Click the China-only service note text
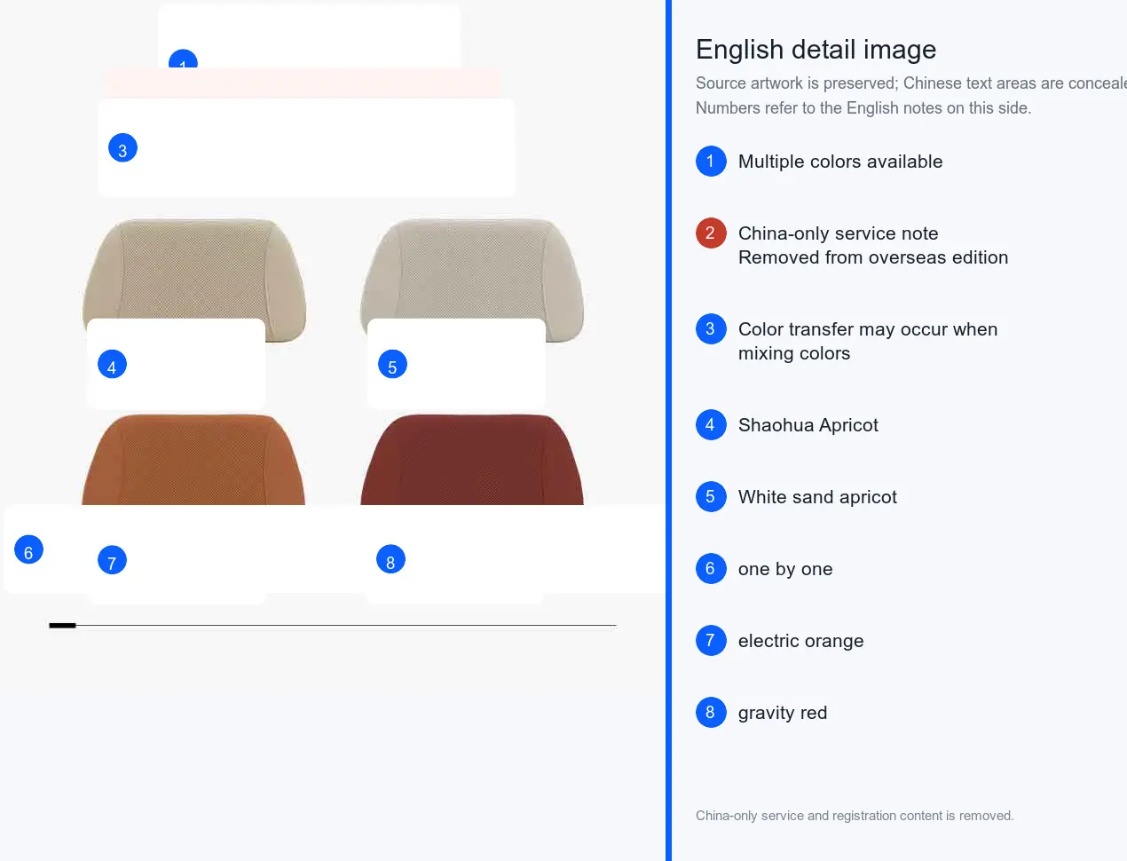The height and width of the screenshot is (861, 1127). click(x=838, y=233)
